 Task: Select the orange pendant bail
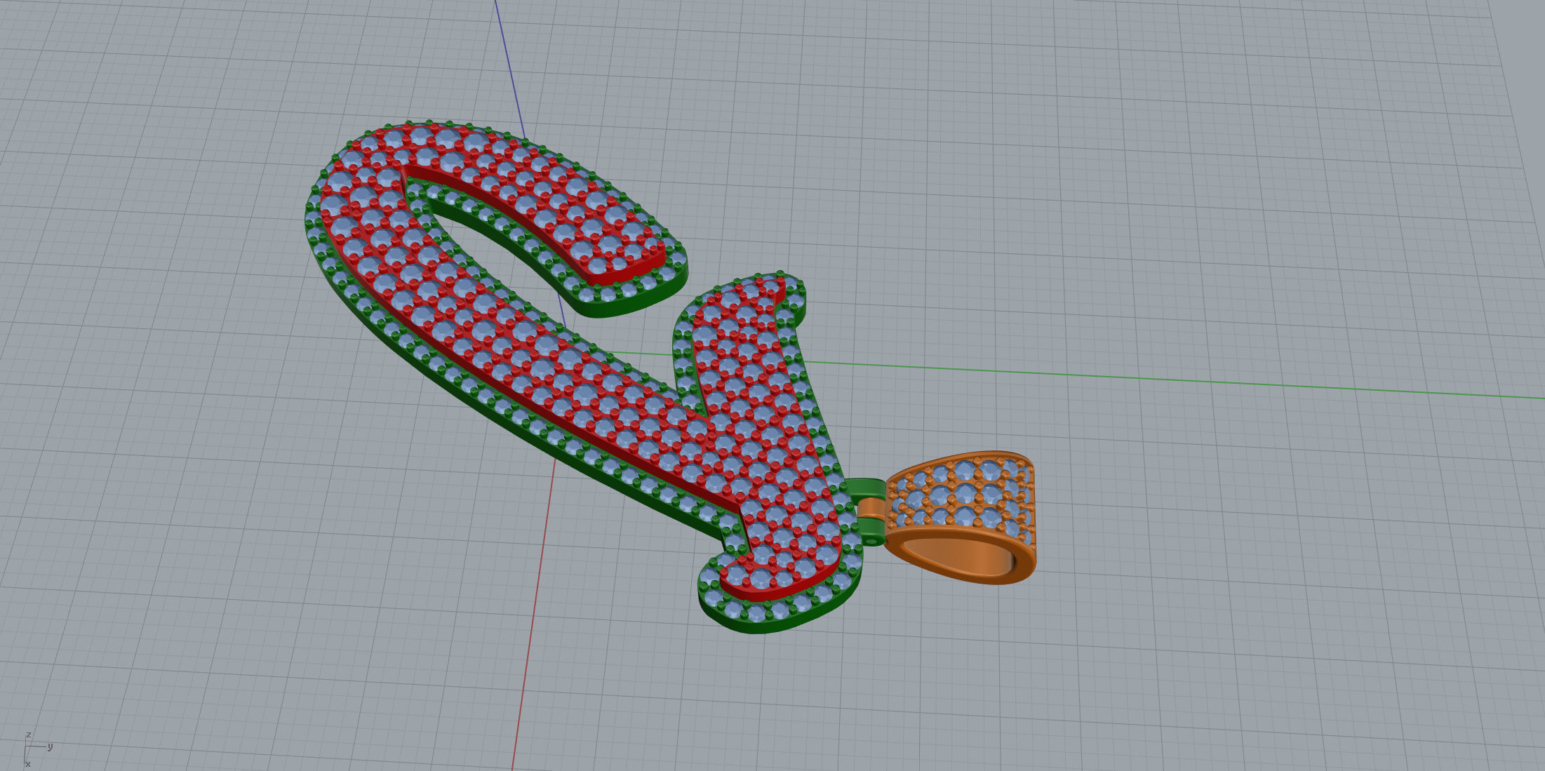(960, 518)
